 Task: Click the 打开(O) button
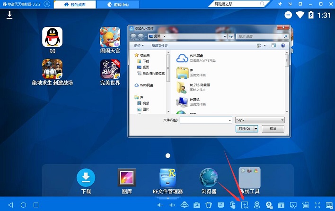245,129
